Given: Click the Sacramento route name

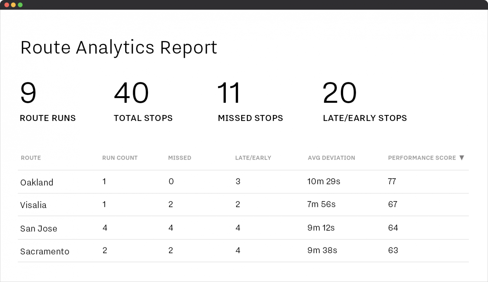Looking at the screenshot, I should 44,251.
